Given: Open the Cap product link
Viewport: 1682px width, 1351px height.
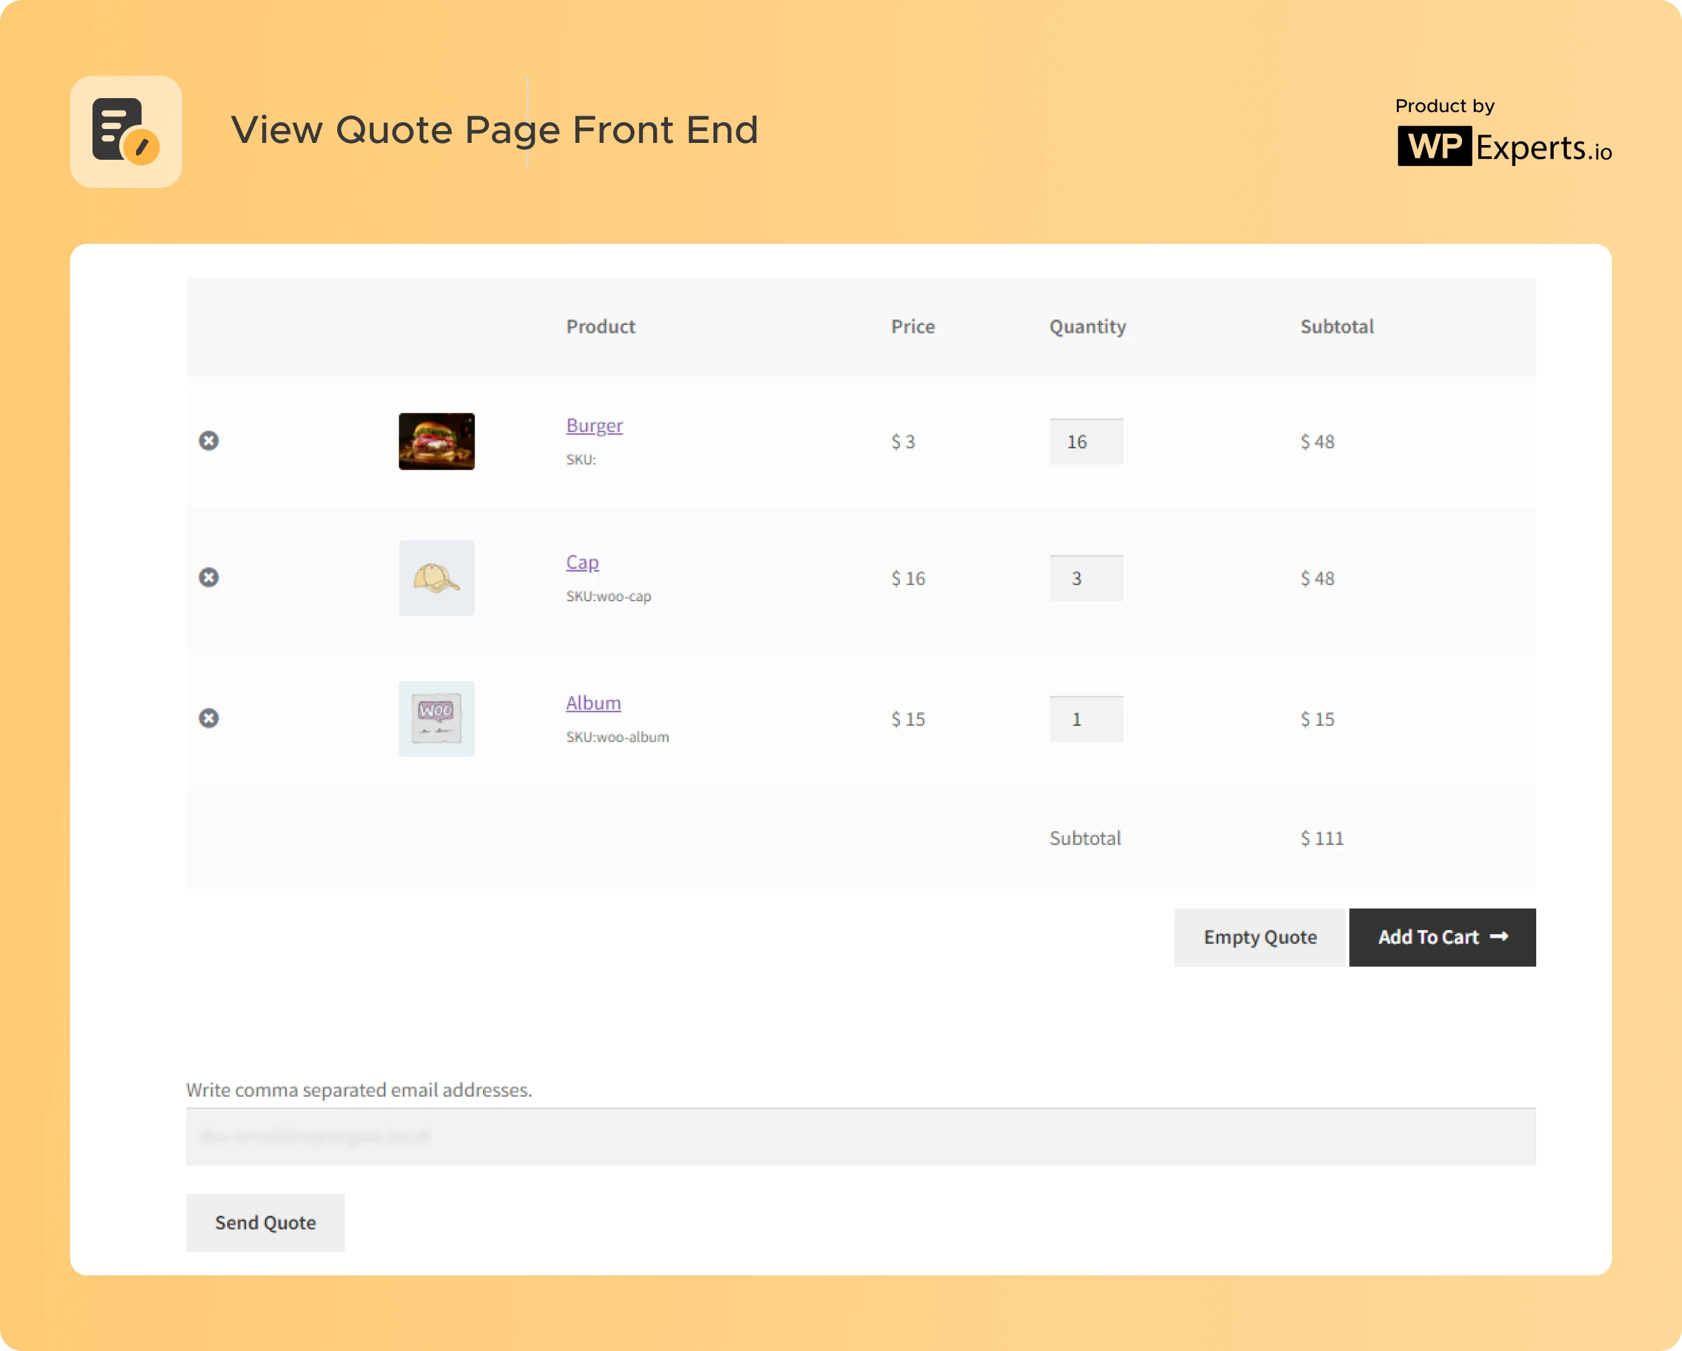Looking at the screenshot, I should coord(583,563).
